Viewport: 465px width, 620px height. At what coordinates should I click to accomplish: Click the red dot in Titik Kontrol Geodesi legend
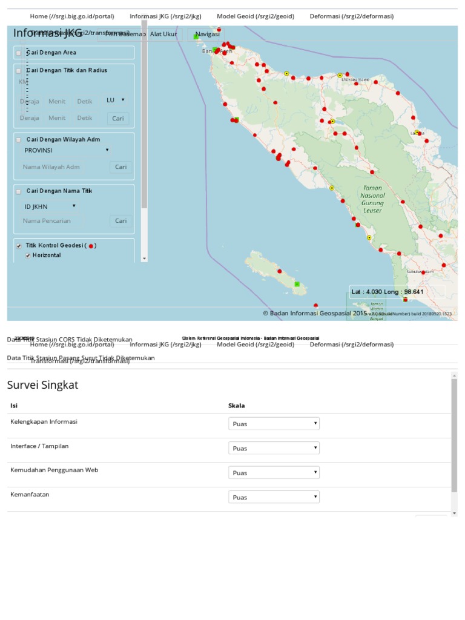tap(91, 246)
